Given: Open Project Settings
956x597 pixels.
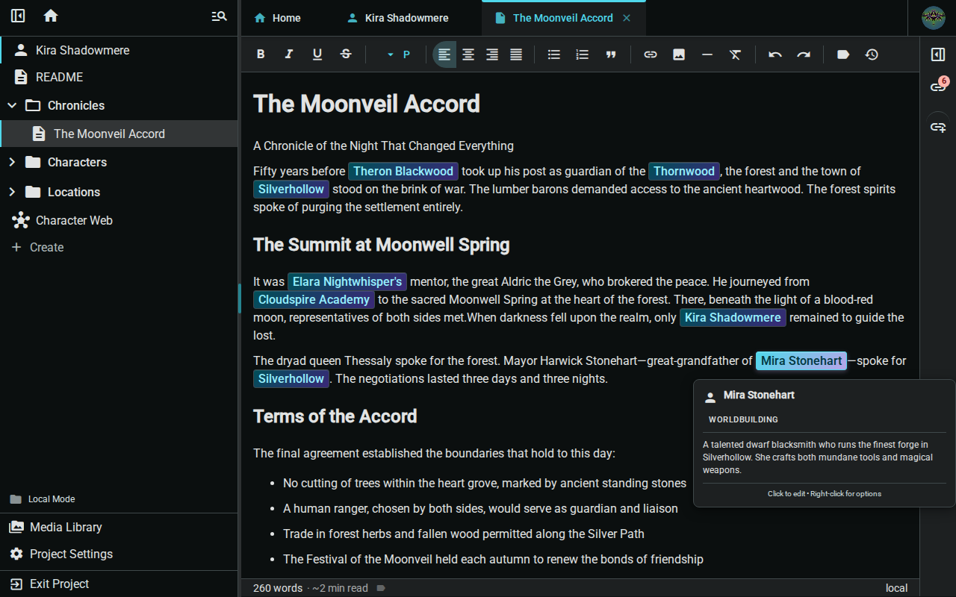Looking at the screenshot, I should click(x=72, y=554).
